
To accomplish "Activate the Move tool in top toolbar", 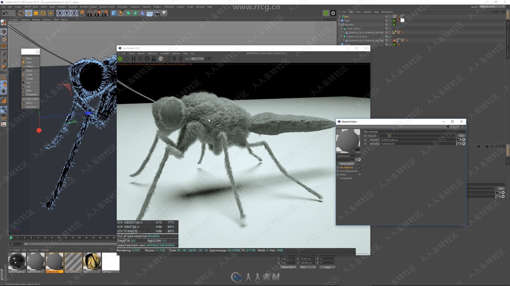I will pyautogui.click(x=28, y=13).
